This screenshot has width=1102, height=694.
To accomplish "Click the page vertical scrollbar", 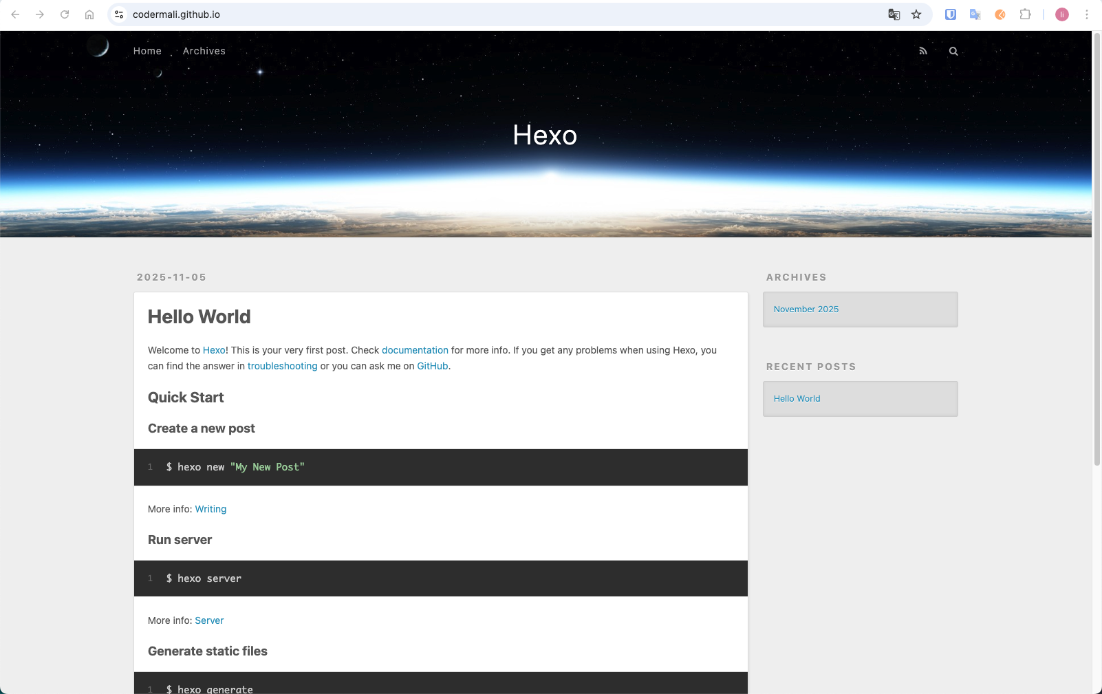I will 1097,249.
